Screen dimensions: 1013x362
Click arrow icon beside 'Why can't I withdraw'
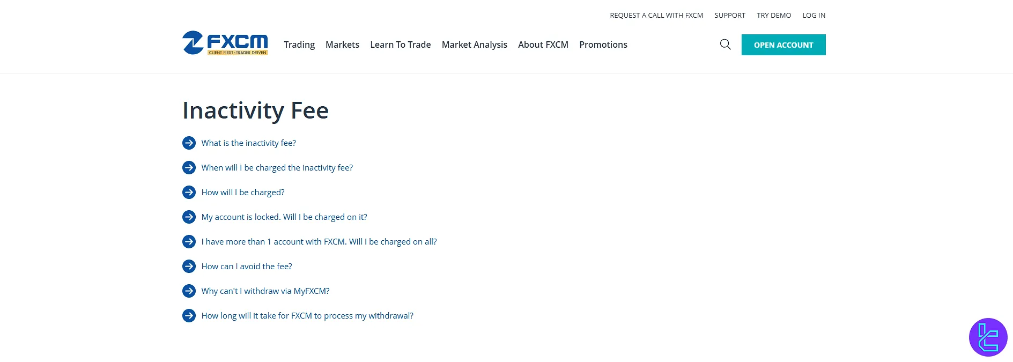coord(189,291)
